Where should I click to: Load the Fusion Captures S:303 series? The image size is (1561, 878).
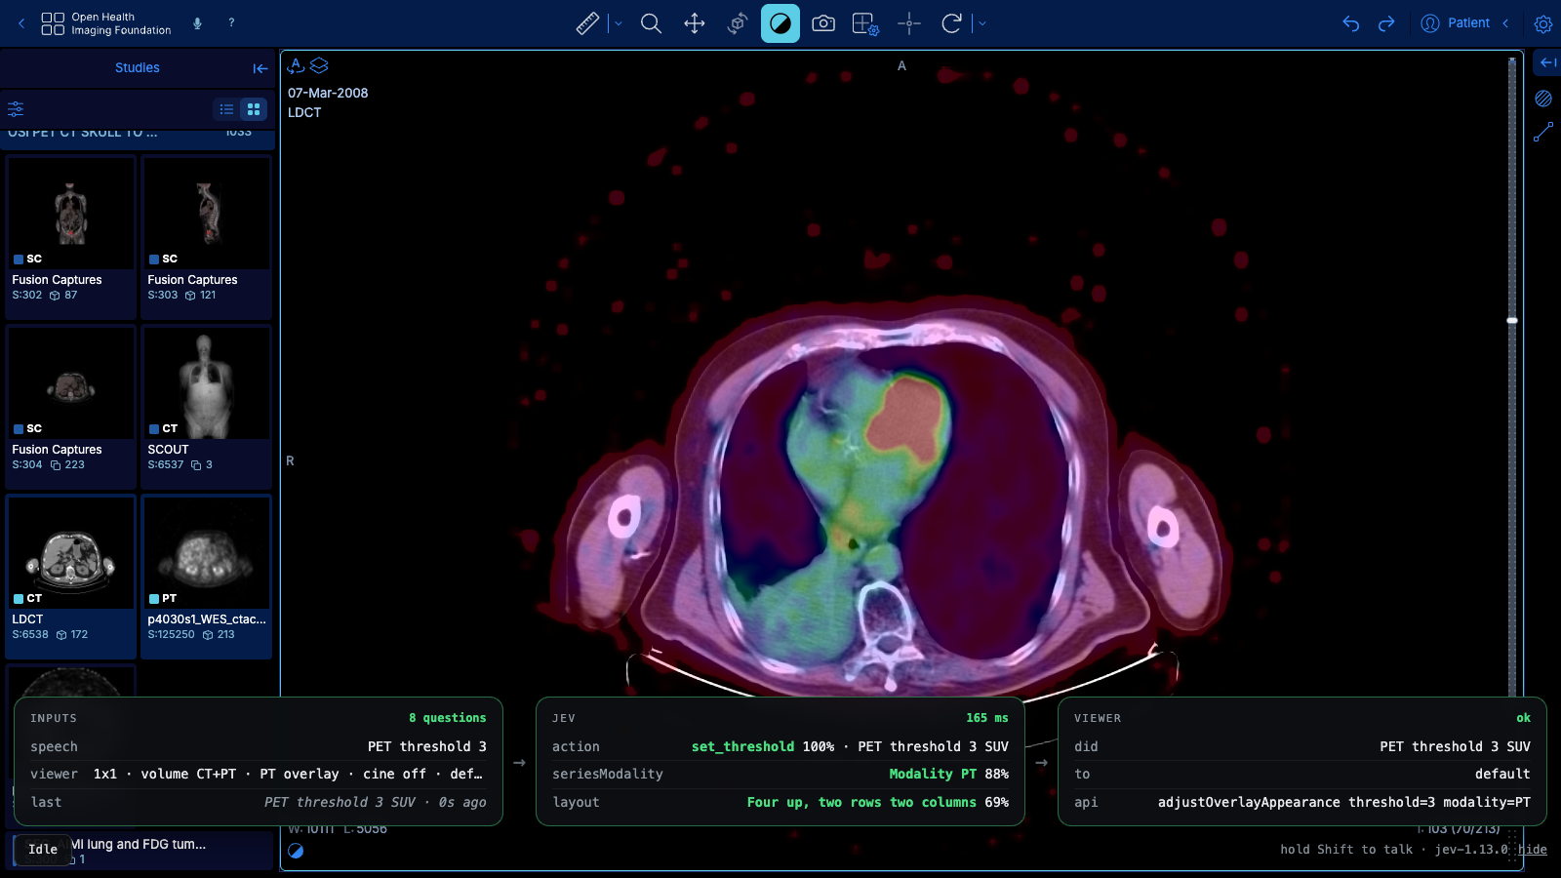pyautogui.click(x=206, y=237)
